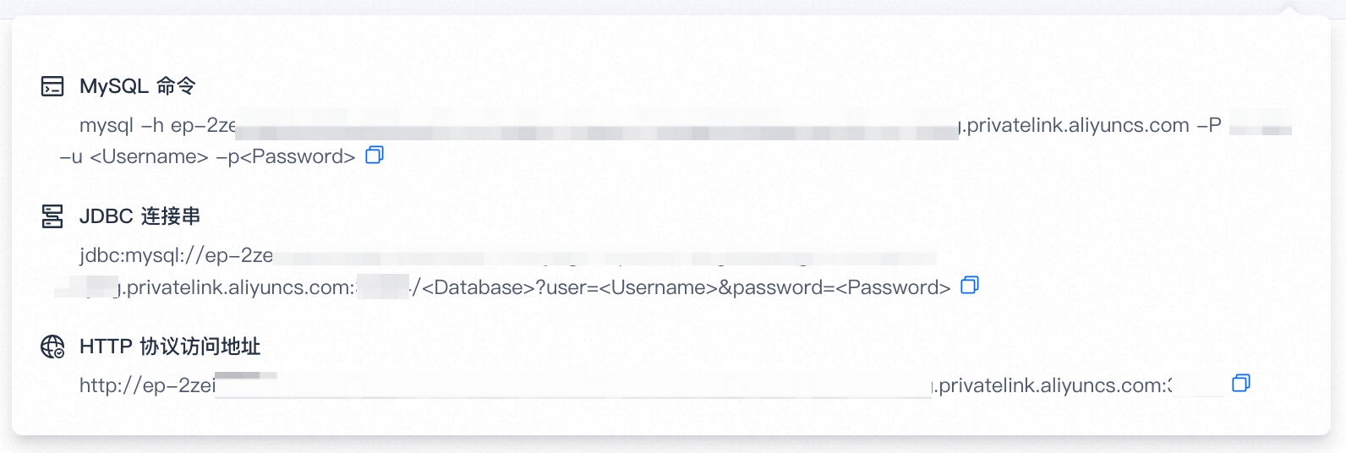1346x453 pixels.
Task: Select the MySQL 命令 heading
Action: tap(138, 86)
